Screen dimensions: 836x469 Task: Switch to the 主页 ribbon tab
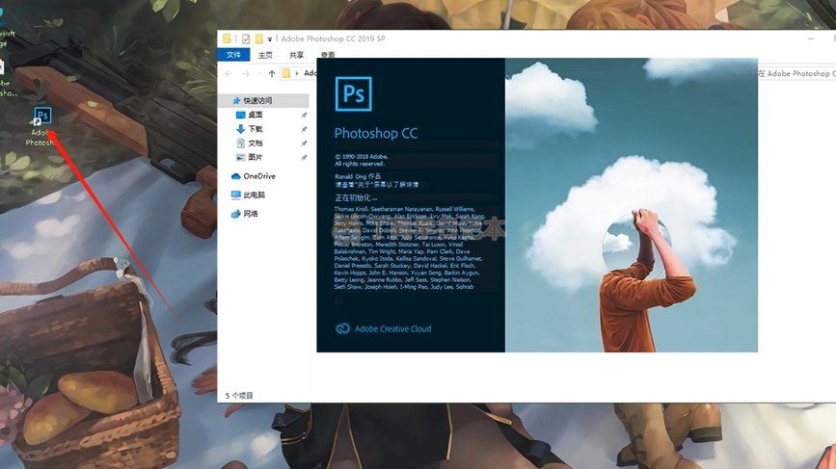[265, 55]
